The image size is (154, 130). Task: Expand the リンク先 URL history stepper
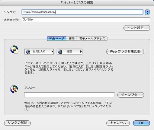click(x=147, y=12)
